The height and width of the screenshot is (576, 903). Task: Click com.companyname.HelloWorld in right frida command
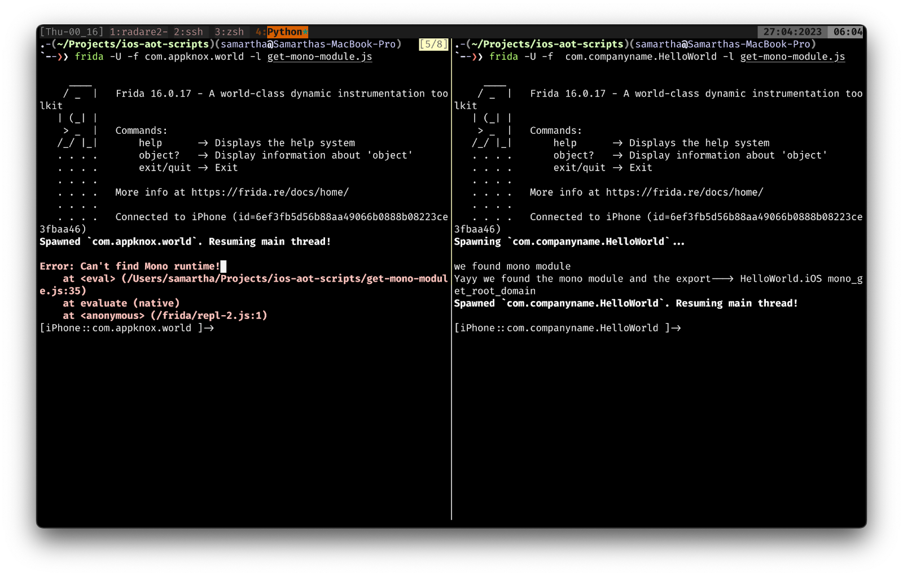(641, 56)
